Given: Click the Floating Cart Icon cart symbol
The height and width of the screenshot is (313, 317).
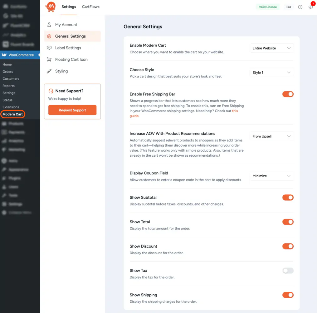Looking at the screenshot, I should click(49, 59).
